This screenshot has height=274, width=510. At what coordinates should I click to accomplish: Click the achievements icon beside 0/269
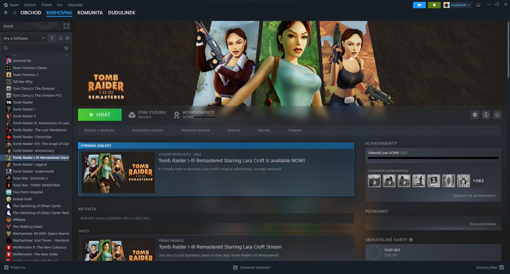pos(177,115)
